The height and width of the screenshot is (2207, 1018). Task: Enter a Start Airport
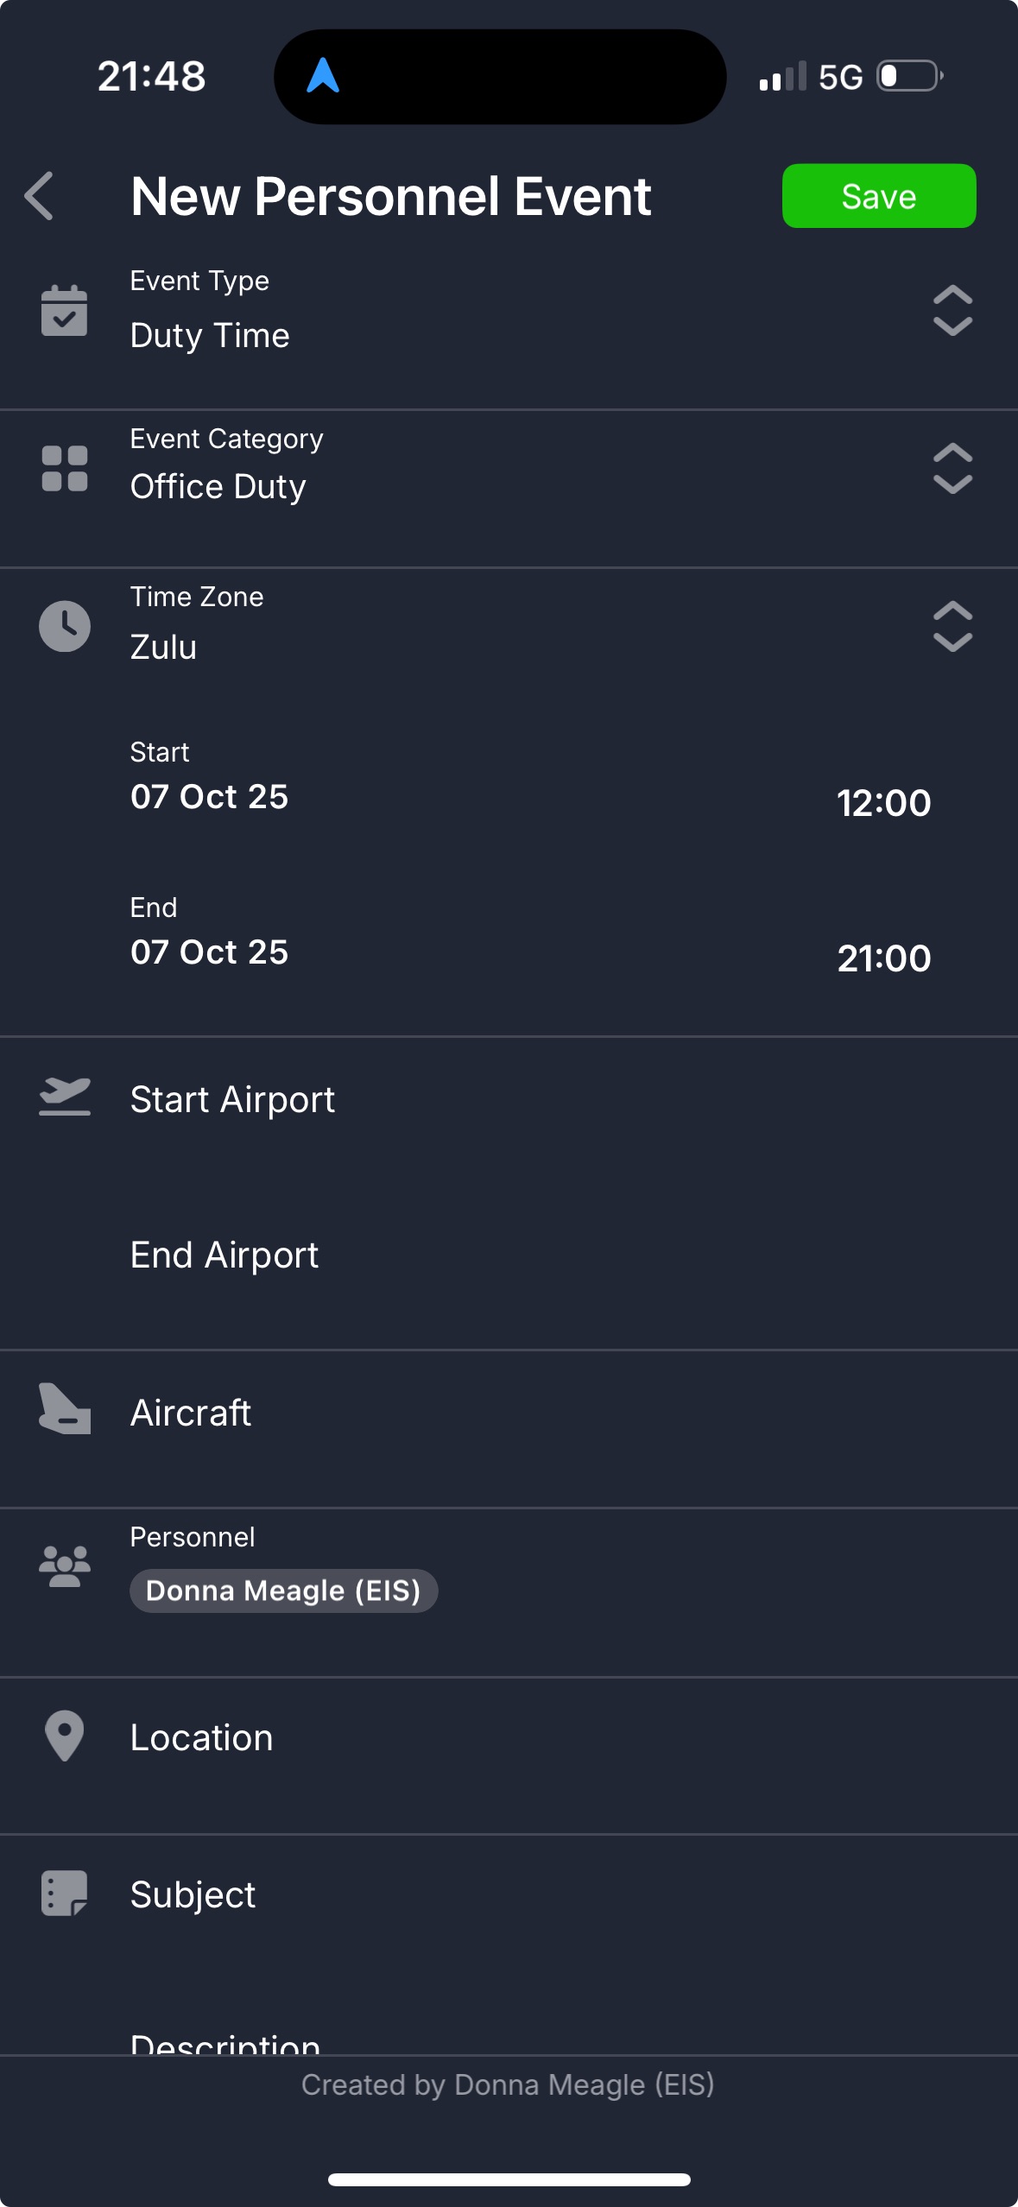(x=232, y=1100)
